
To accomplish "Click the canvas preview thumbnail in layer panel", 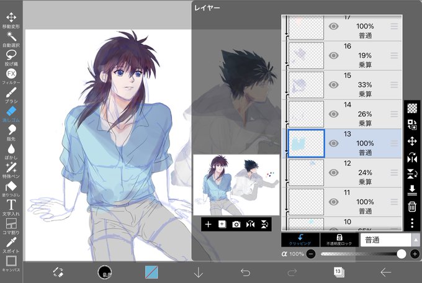I will pyautogui.click(x=236, y=185).
